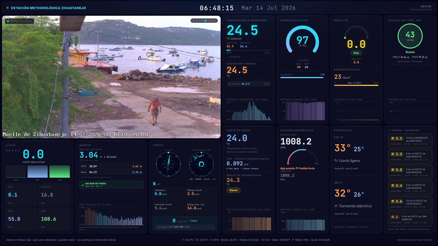The image size is (438, 246).
Task: Click the Cierta discomfort index badge
Action: click(233, 190)
